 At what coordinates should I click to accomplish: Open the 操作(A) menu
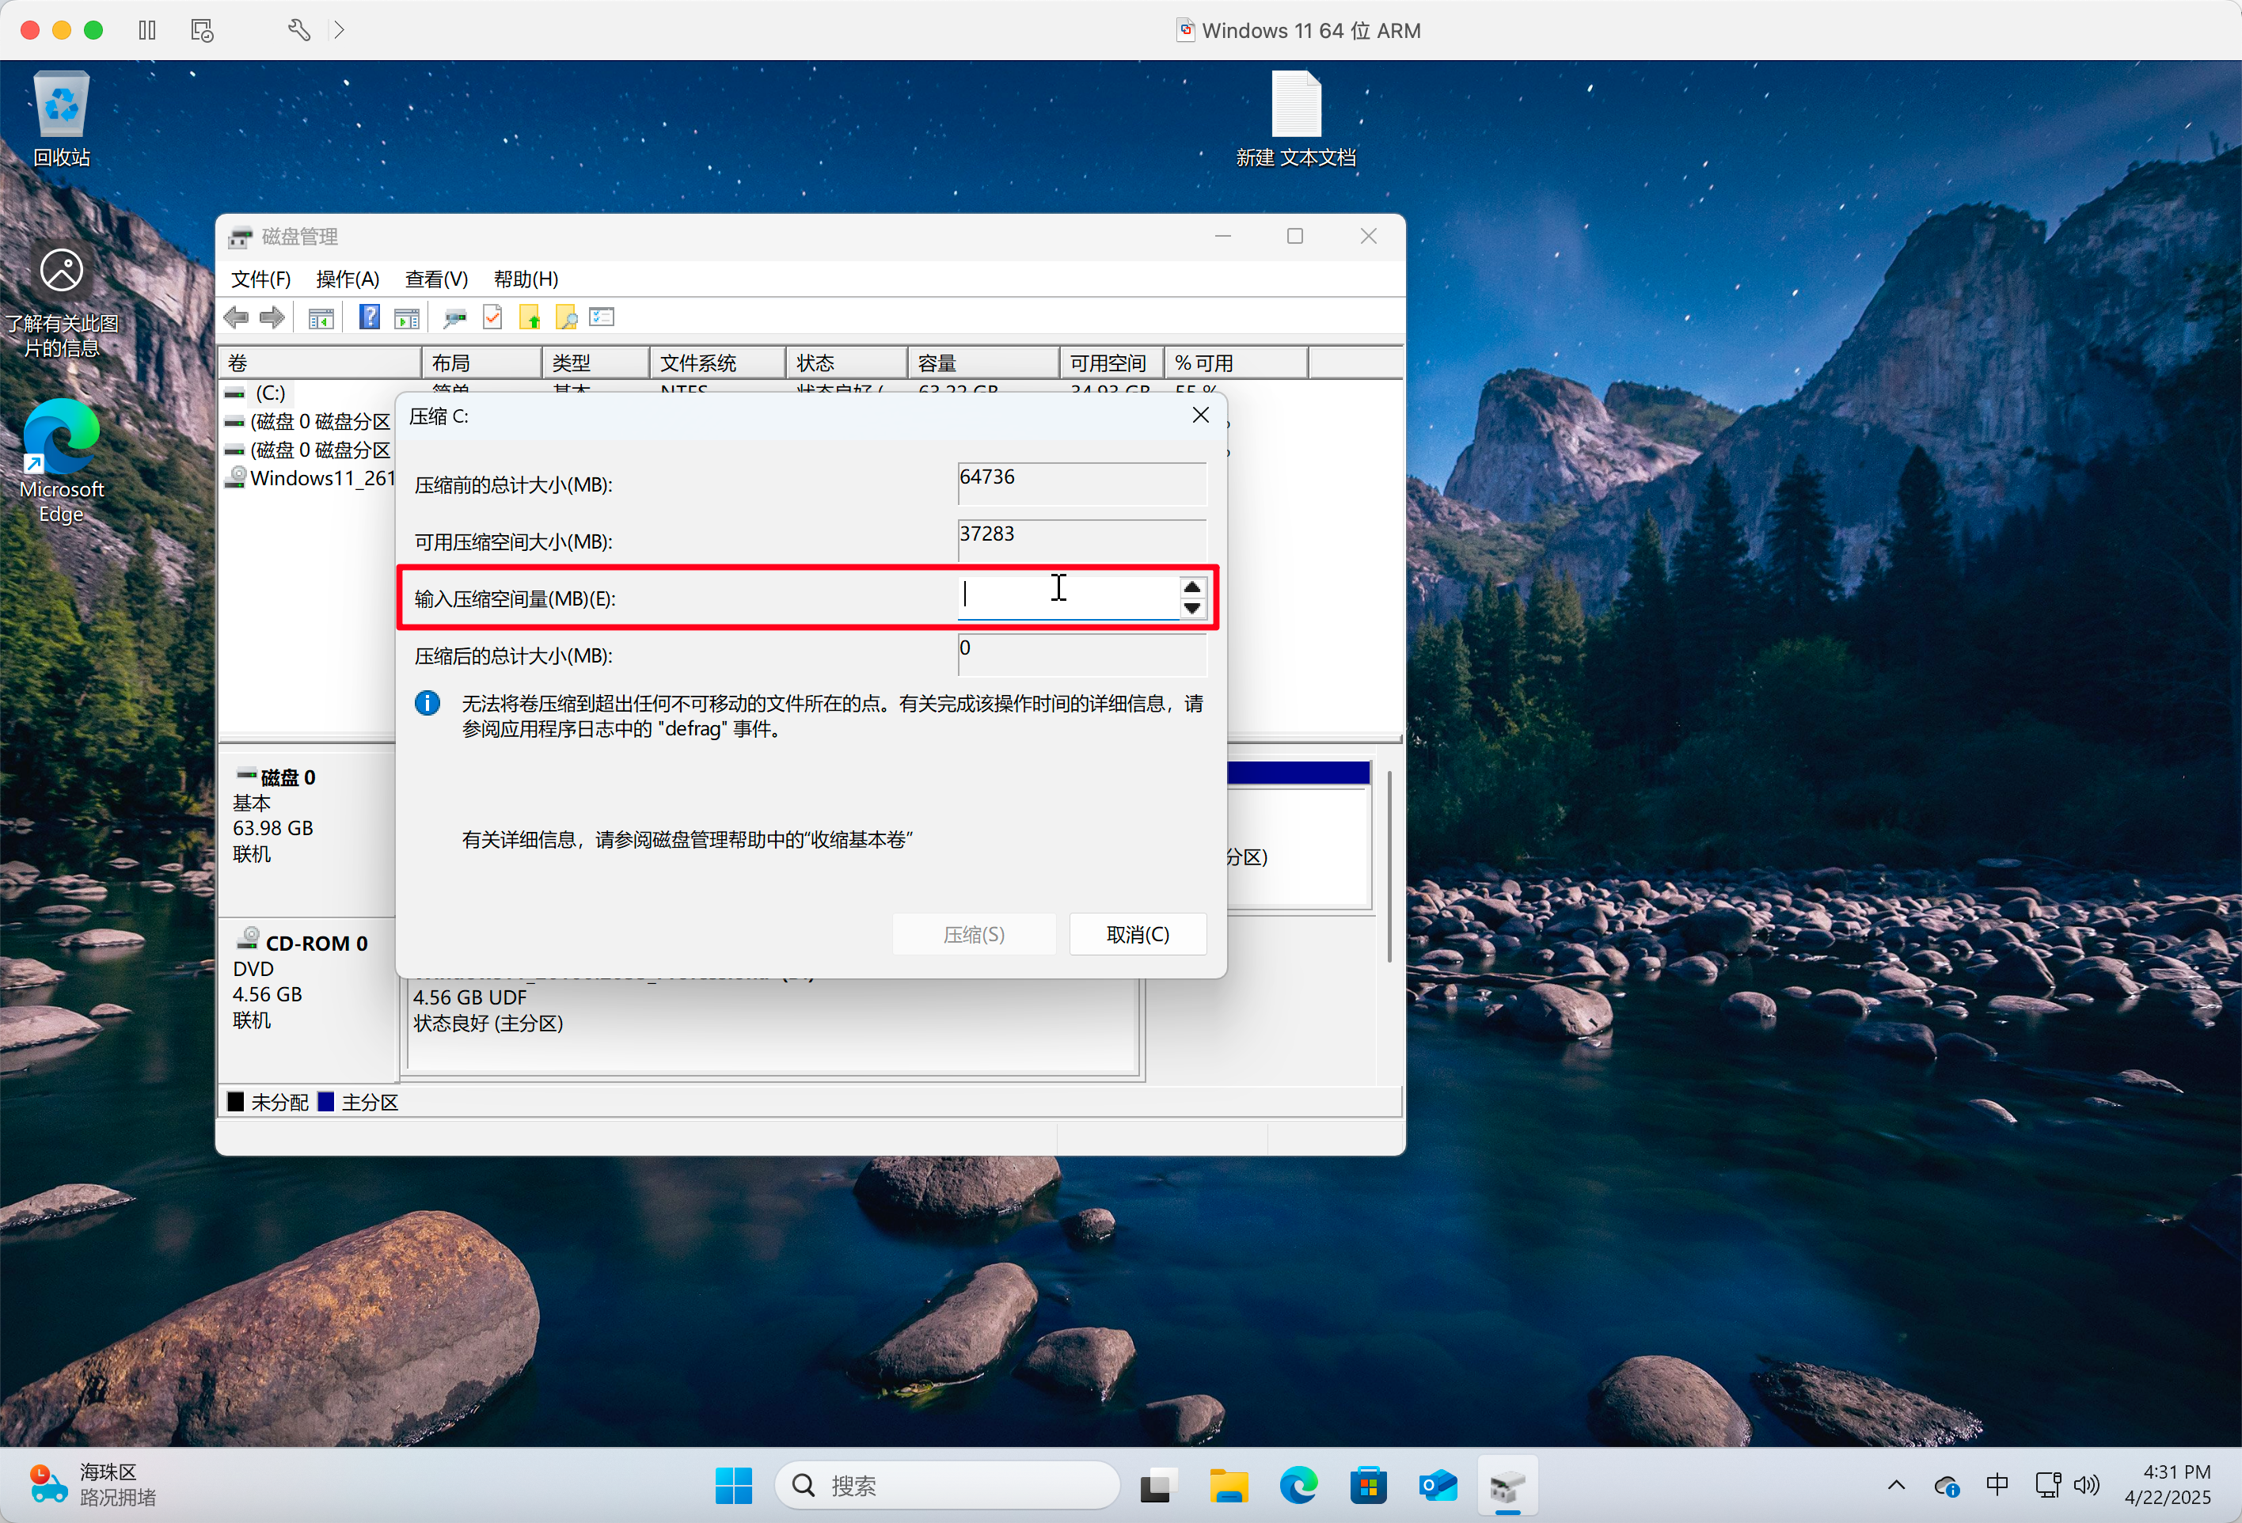click(348, 279)
